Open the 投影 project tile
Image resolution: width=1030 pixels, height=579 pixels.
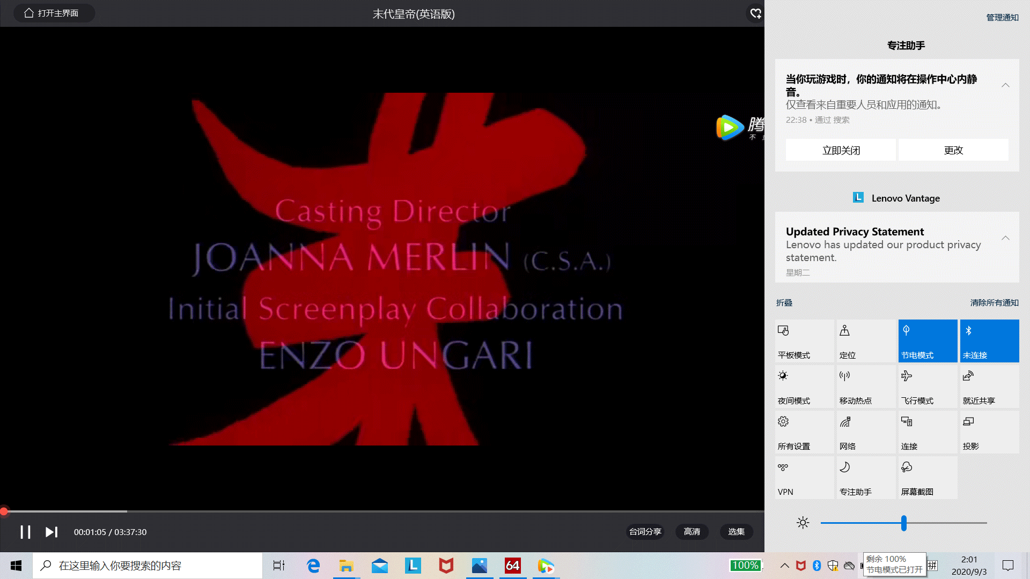[x=989, y=432]
